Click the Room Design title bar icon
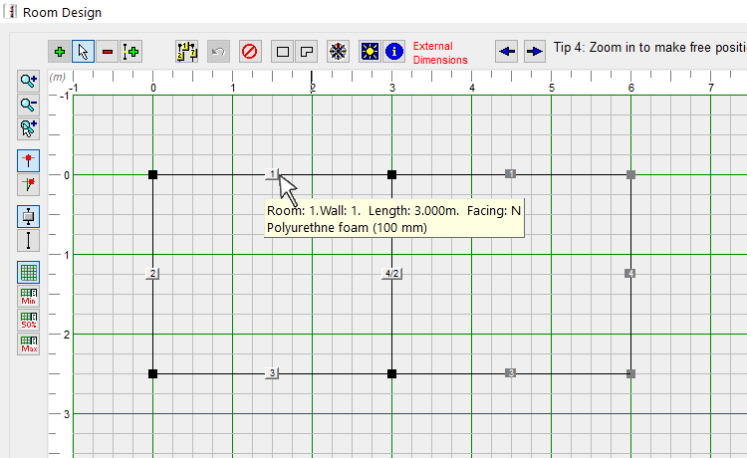Viewport: 747px width, 458px height. coord(10,11)
